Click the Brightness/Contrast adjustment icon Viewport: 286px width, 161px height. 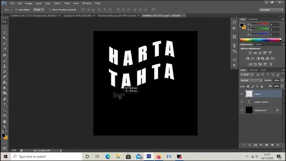[x=250, y=53]
